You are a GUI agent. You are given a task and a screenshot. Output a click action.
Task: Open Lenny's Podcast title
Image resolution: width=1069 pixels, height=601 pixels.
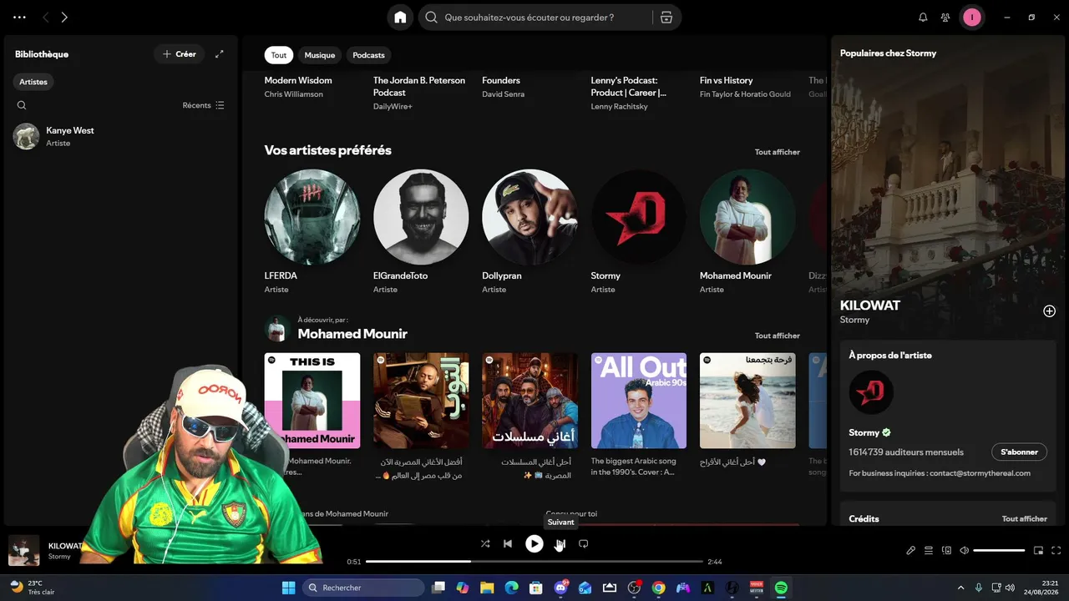tap(629, 86)
